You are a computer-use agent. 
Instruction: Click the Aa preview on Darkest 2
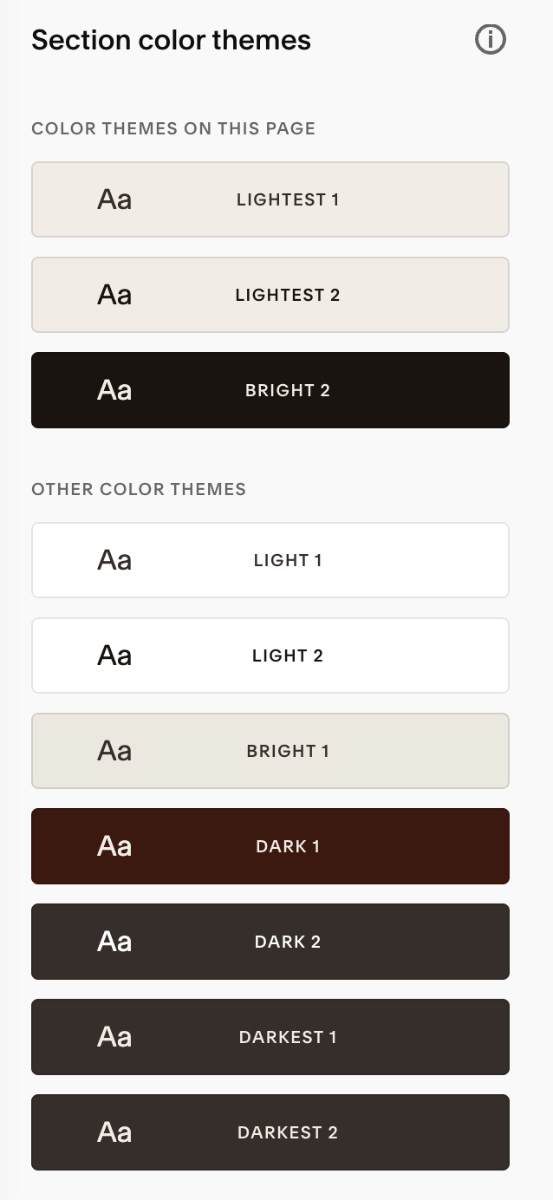(114, 1132)
